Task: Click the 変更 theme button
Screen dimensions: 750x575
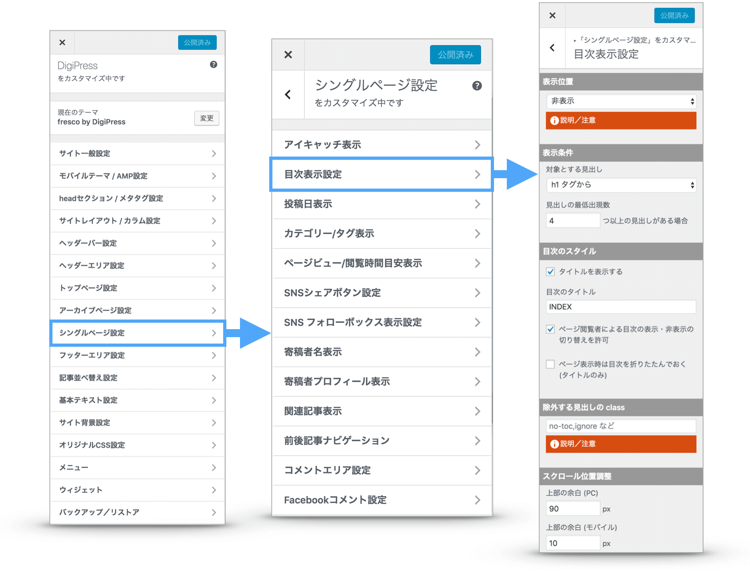Action: tap(206, 118)
